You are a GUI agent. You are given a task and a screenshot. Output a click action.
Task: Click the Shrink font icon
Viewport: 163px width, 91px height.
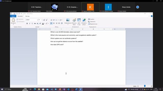[x=47, y=20]
